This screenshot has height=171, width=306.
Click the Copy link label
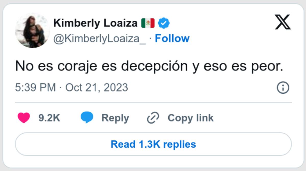[x=190, y=118]
